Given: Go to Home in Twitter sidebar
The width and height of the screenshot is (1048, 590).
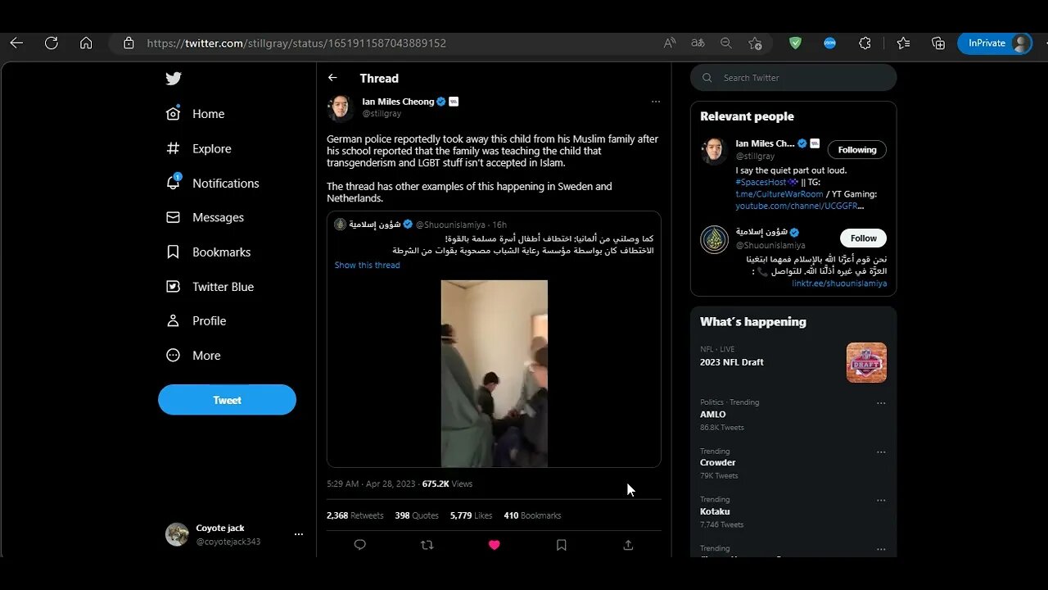Looking at the screenshot, I should click(195, 114).
